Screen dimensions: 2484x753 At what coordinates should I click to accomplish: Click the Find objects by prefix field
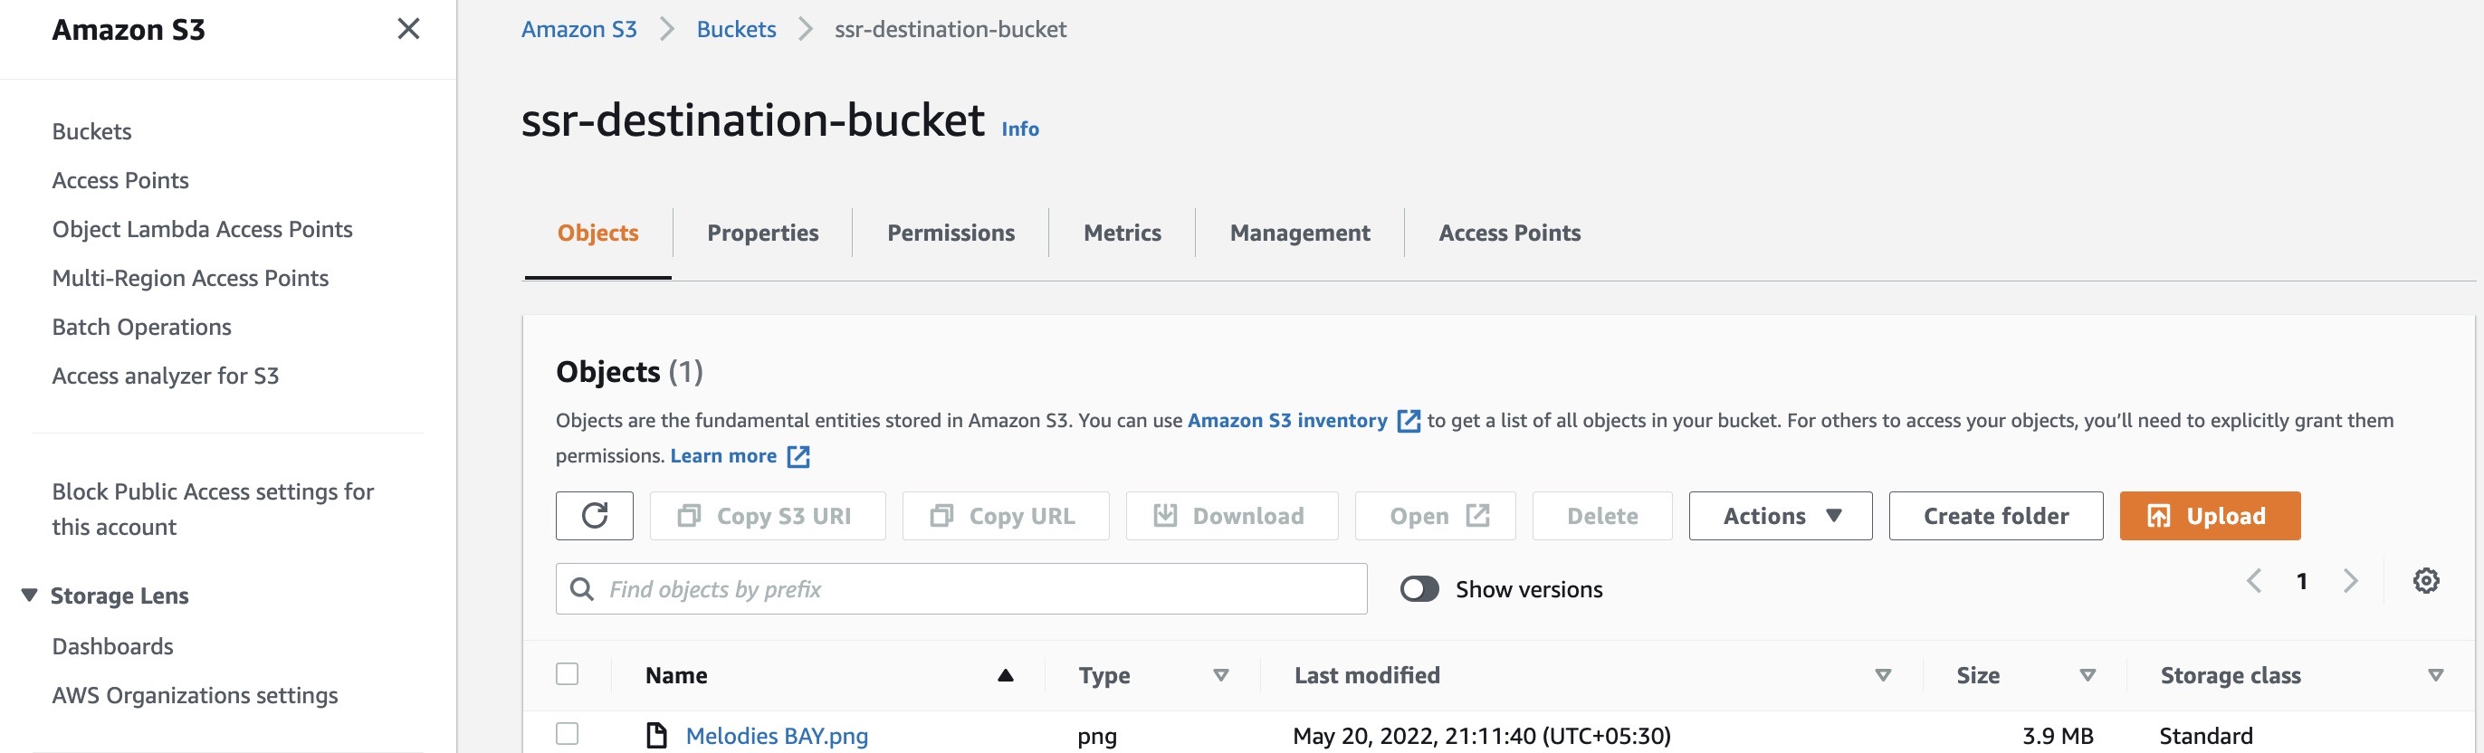point(974,589)
